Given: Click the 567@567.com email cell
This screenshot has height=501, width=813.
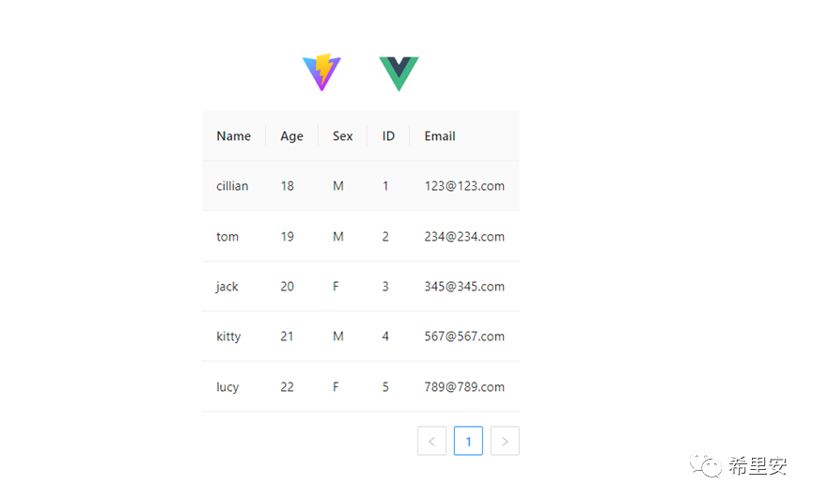Looking at the screenshot, I should (x=464, y=337).
